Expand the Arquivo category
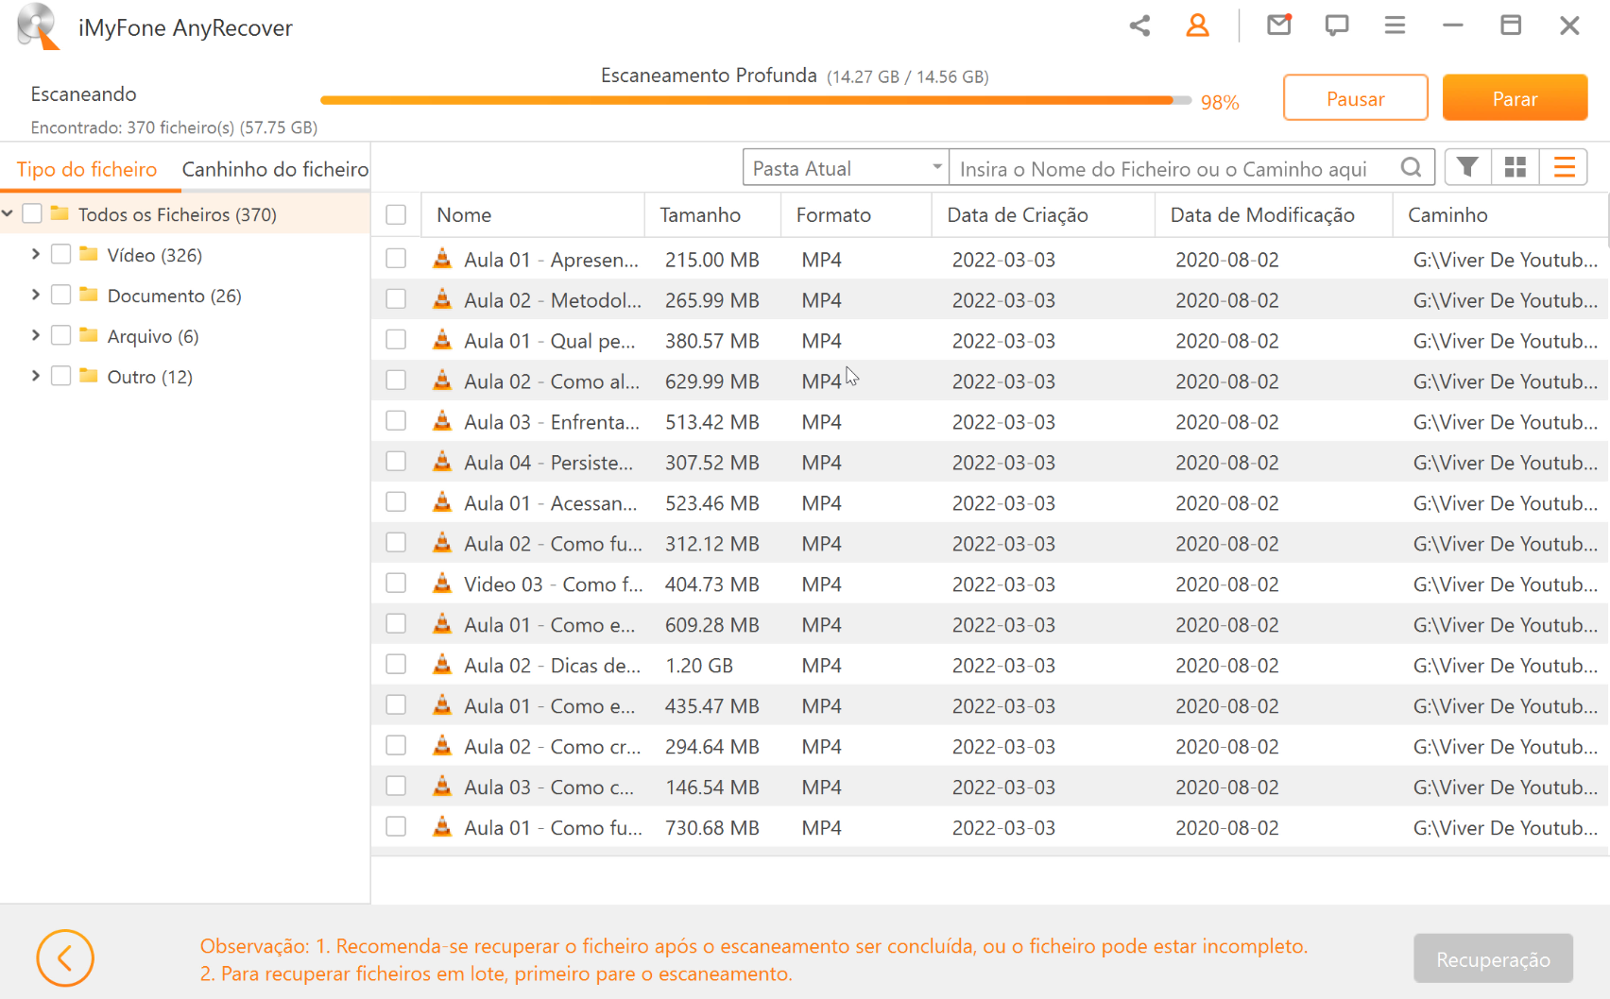Viewport: 1610px width, 999px height. [36, 335]
